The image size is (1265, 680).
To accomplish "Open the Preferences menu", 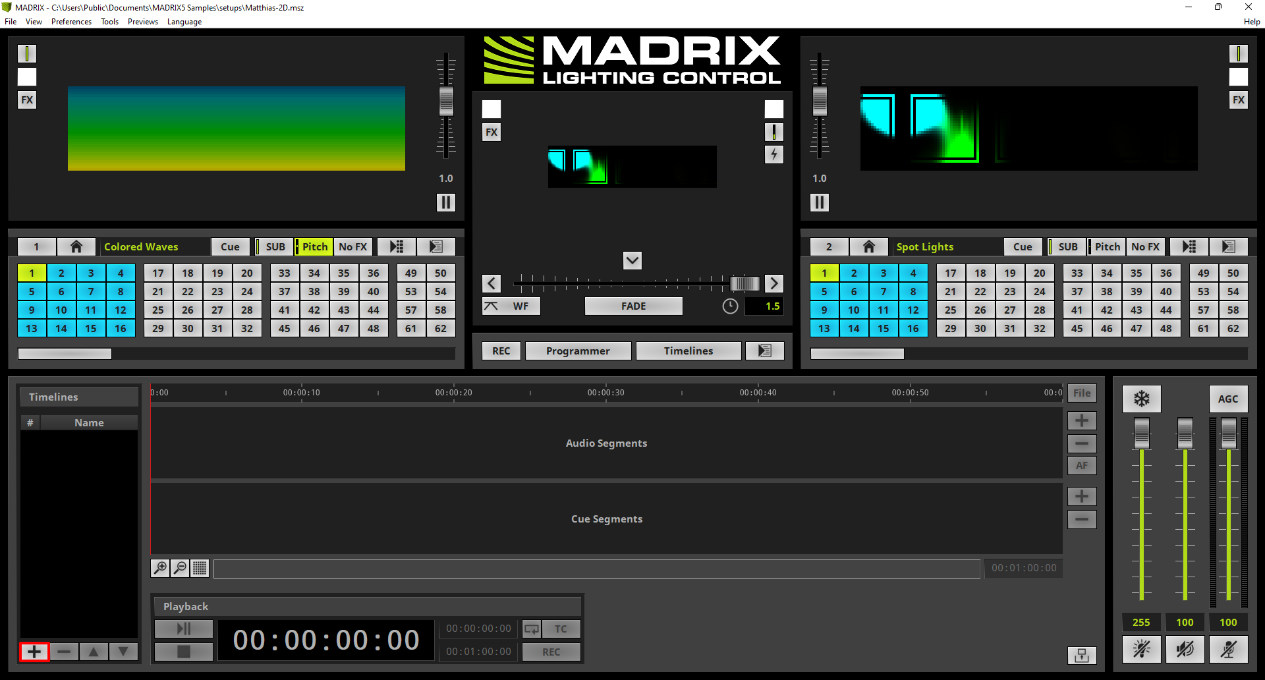I will pyautogui.click(x=71, y=22).
